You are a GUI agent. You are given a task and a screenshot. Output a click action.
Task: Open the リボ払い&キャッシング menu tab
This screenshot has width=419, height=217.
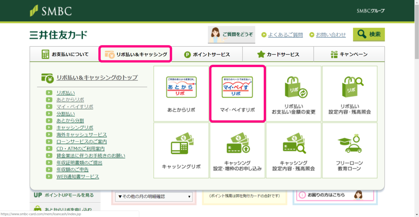pyautogui.click(x=135, y=54)
